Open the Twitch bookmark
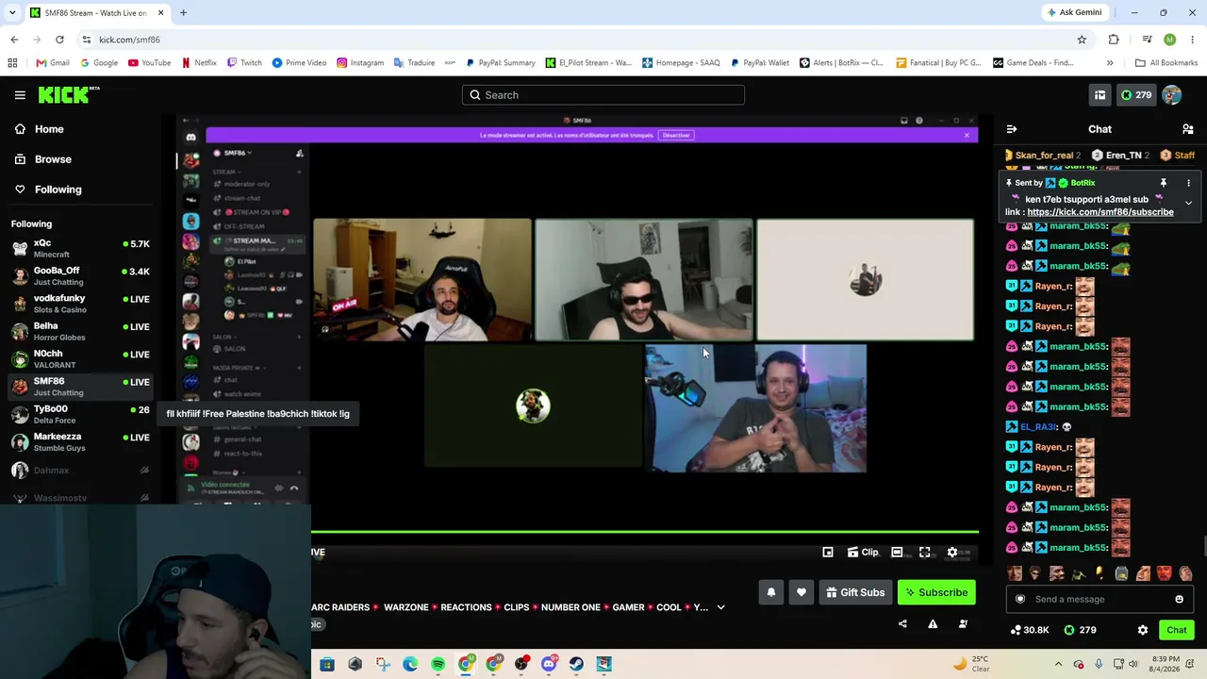 click(243, 63)
